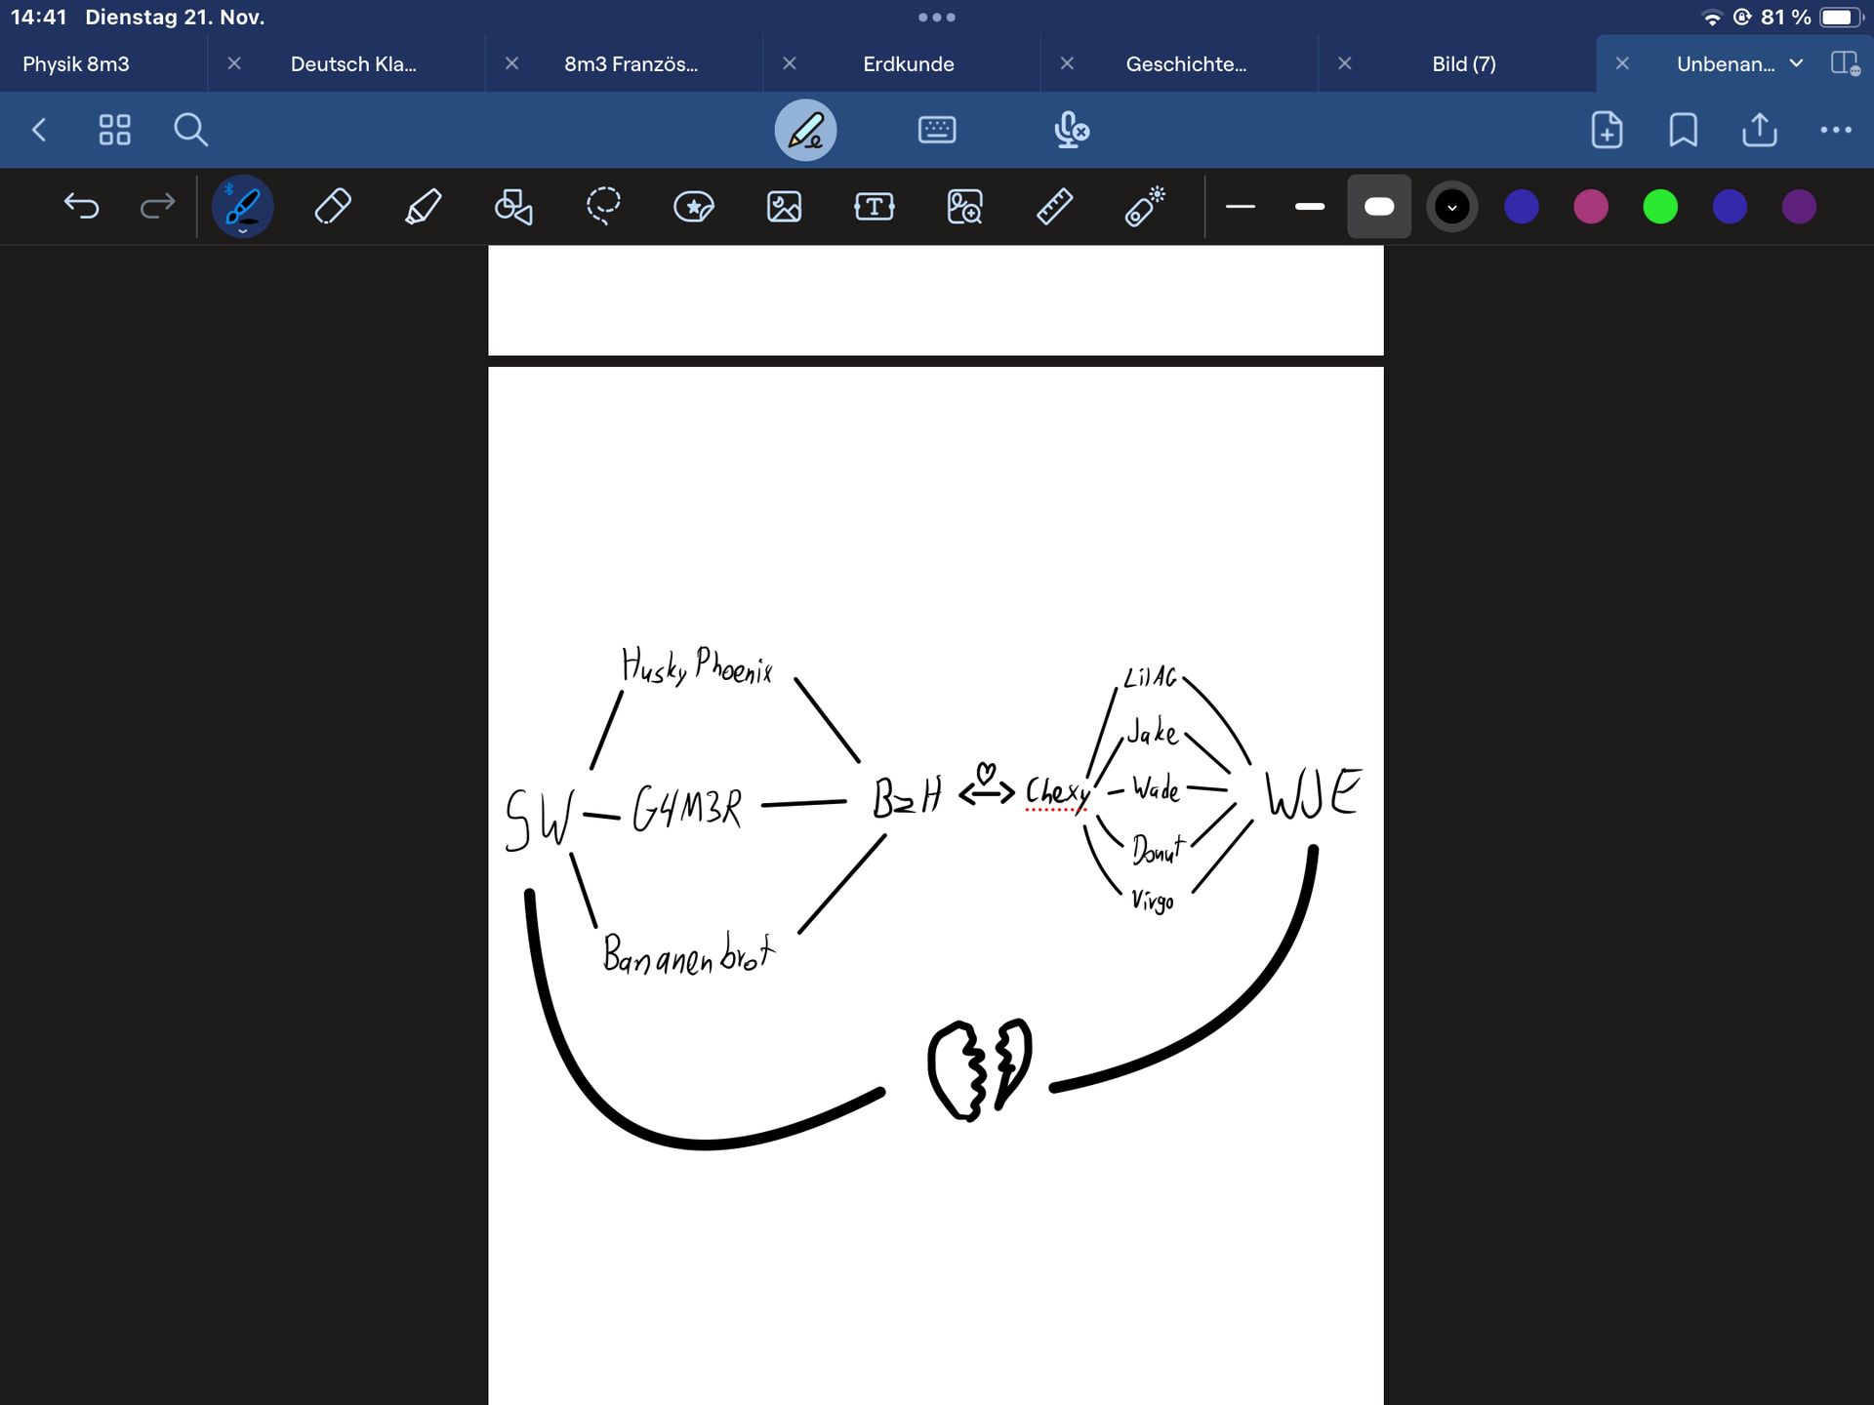Open the Physik 8m3 tab
Screen dimensions: 1874x1405
76,64
